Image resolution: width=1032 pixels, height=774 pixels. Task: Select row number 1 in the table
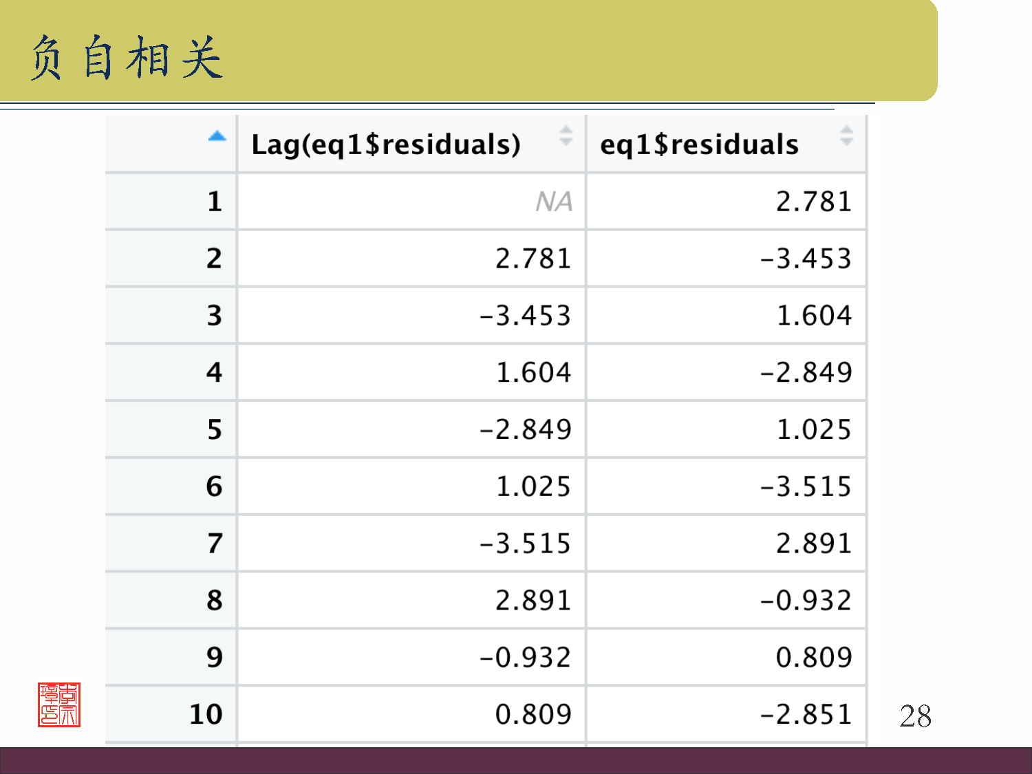(215, 202)
